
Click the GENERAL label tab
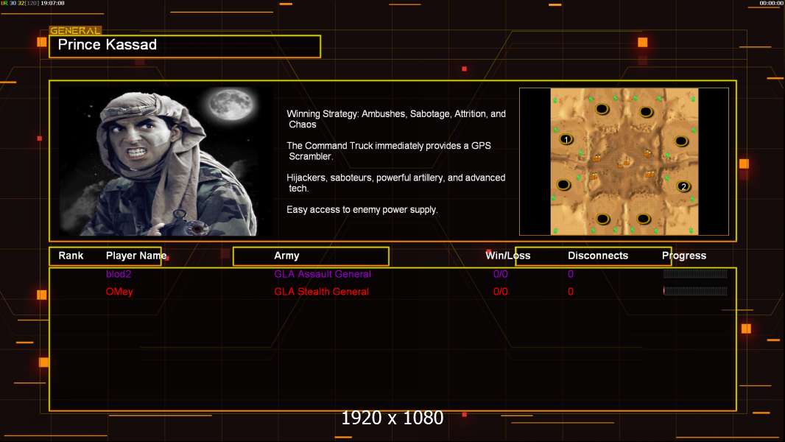pyautogui.click(x=75, y=30)
